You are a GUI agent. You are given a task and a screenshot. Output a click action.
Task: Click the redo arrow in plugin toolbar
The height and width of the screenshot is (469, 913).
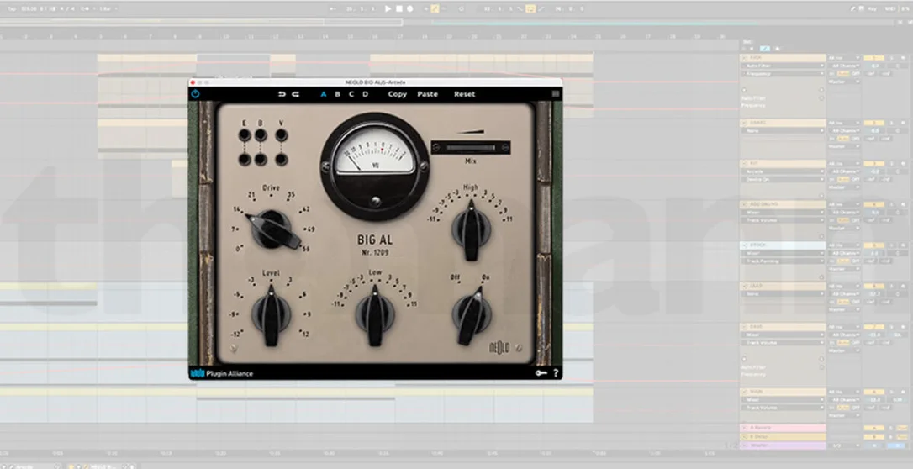coord(295,94)
